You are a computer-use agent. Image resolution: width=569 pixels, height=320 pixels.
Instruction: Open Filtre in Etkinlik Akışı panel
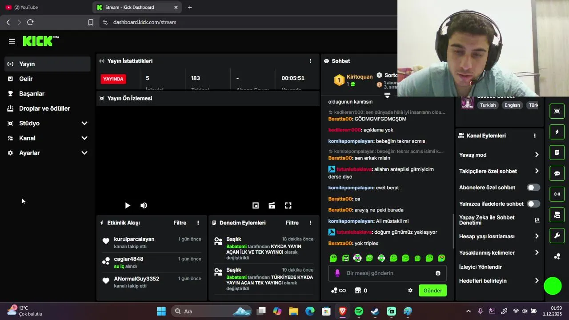click(x=180, y=223)
